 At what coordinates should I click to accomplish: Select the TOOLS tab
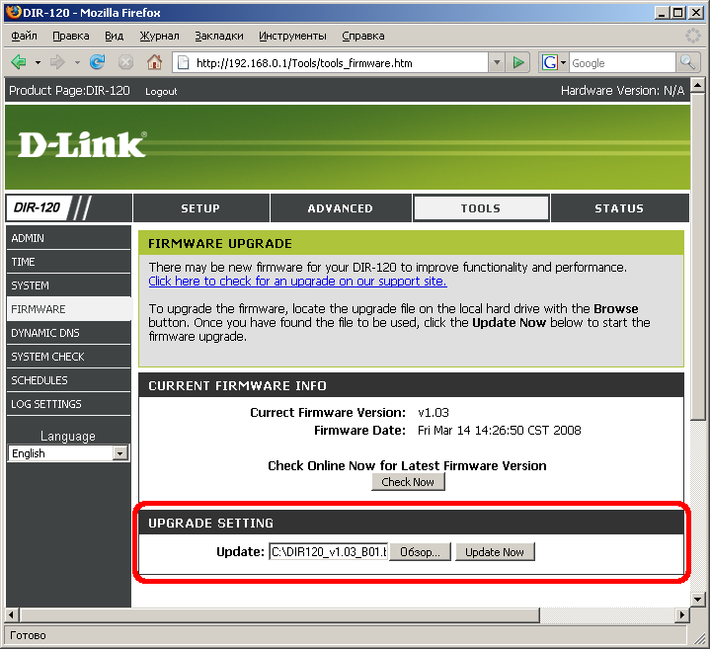pyautogui.click(x=481, y=208)
